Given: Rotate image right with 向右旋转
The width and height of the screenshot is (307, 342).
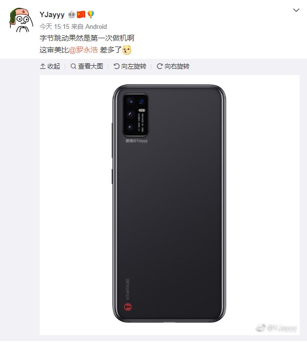Looking at the screenshot, I should (173, 66).
